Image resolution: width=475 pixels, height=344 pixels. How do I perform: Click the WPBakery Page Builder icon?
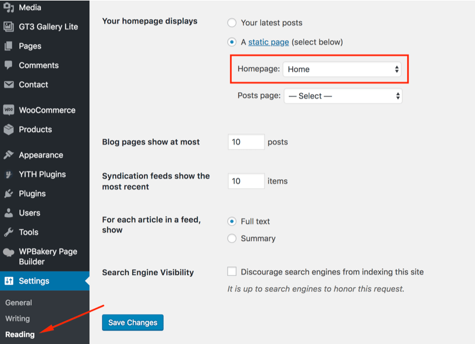tap(9, 252)
